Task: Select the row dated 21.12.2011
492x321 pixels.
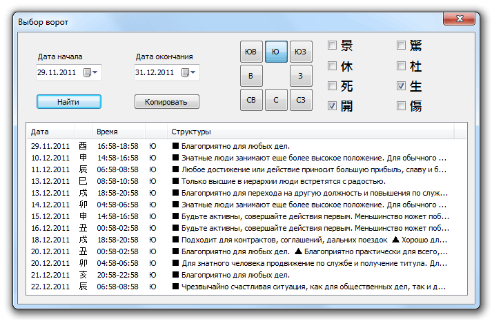Action: pos(246,275)
